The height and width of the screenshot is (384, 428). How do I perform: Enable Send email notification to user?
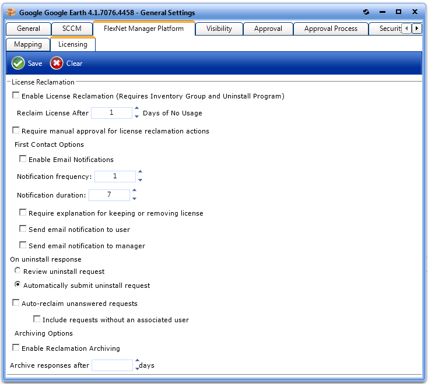pos(23,228)
